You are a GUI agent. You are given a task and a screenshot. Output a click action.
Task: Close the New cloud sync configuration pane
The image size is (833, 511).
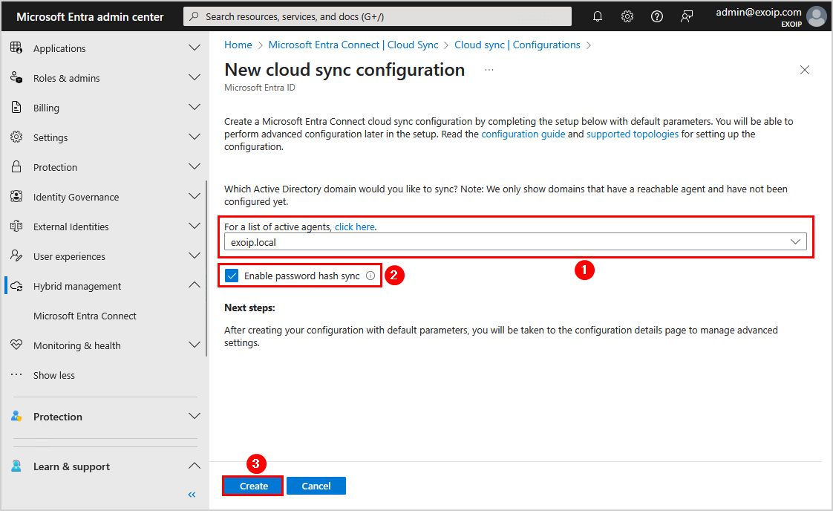coord(805,70)
